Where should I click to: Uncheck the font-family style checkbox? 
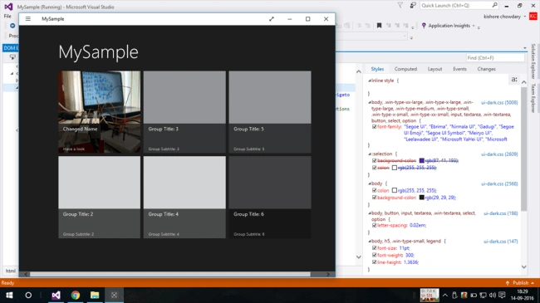(375, 127)
